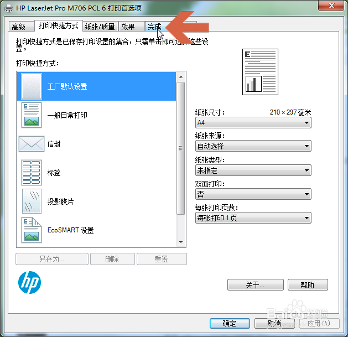Switch to the 高级 tab

coord(22,27)
